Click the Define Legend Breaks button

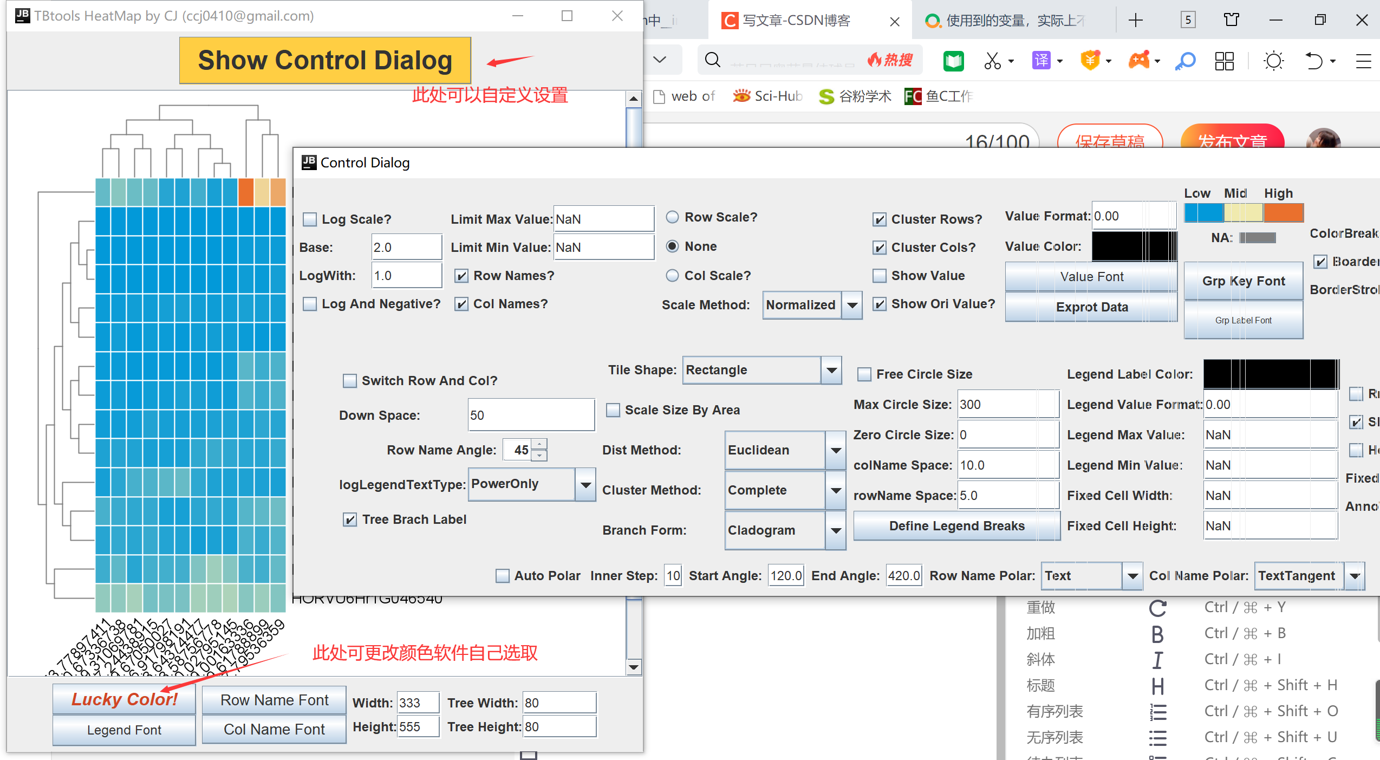(956, 526)
